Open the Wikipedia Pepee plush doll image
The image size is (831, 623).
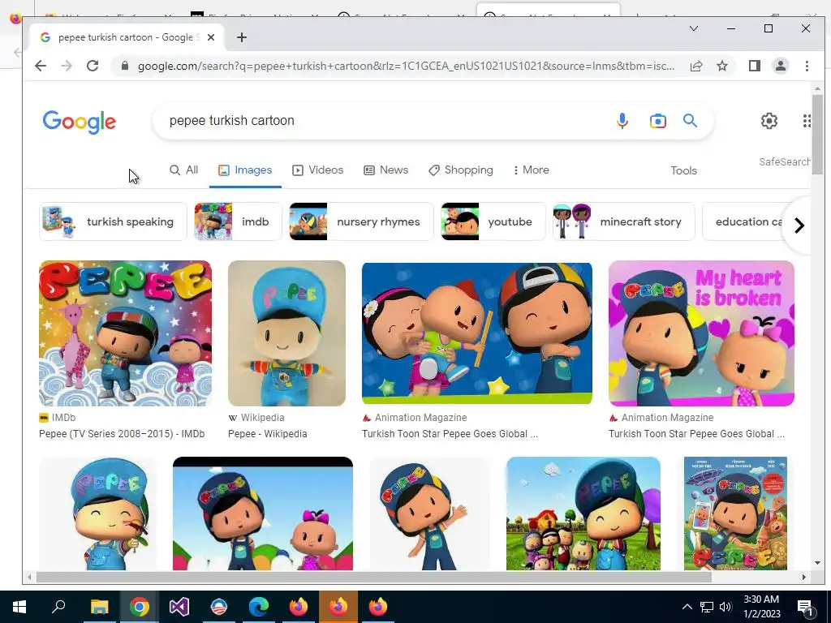point(286,333)
